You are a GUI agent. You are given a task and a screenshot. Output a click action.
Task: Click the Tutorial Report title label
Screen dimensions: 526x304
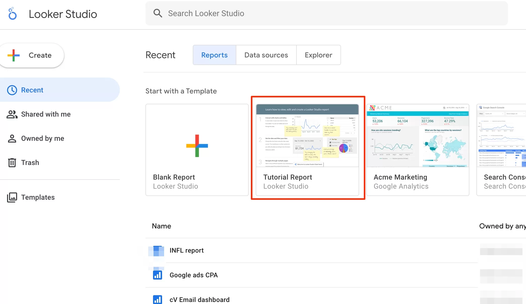(x=288, y=177)
